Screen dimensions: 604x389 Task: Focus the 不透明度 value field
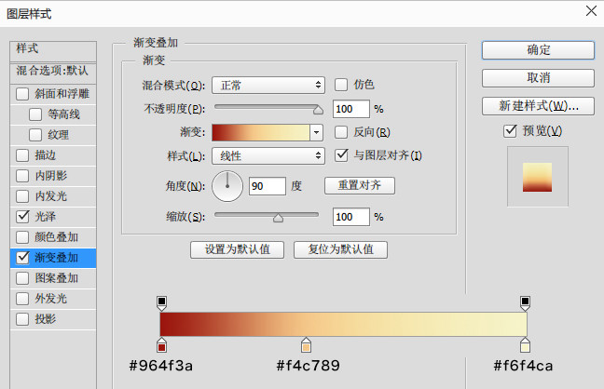point(351,109)
